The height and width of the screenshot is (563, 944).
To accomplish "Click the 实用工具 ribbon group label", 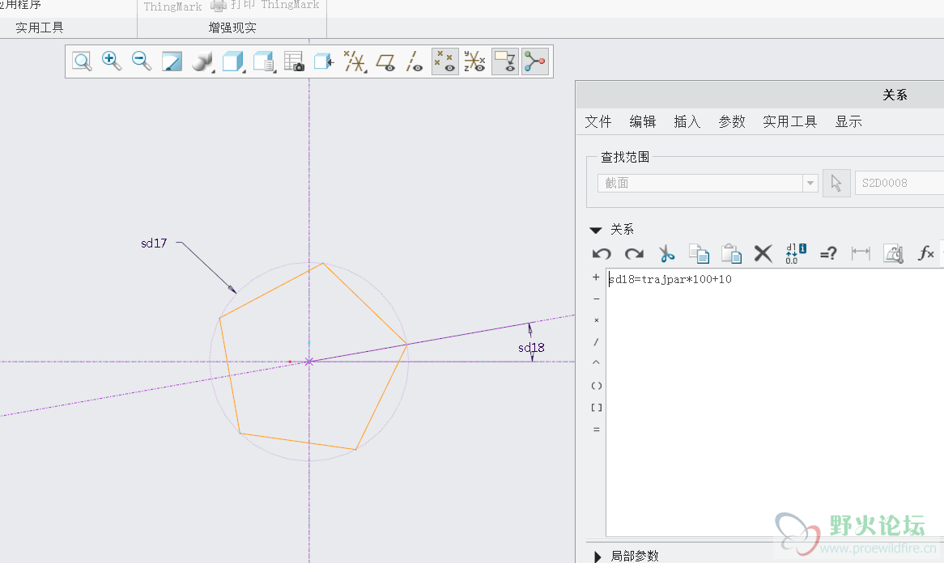I will click(x=39, y=28).
